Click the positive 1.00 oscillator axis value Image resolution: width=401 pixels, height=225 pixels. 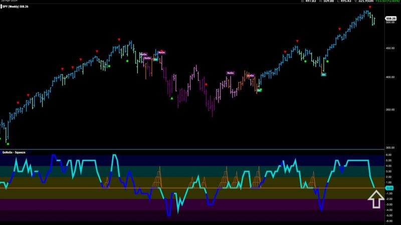[x=389, y=182]
